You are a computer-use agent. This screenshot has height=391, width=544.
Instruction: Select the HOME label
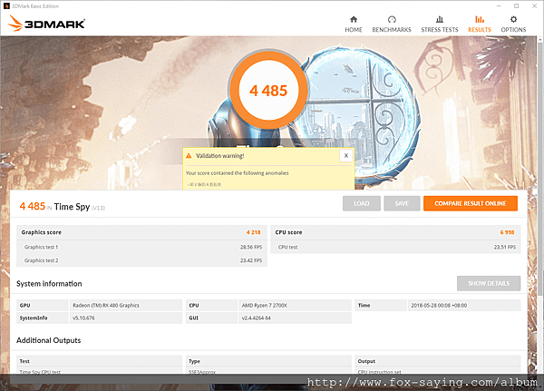tap(354, 30)
